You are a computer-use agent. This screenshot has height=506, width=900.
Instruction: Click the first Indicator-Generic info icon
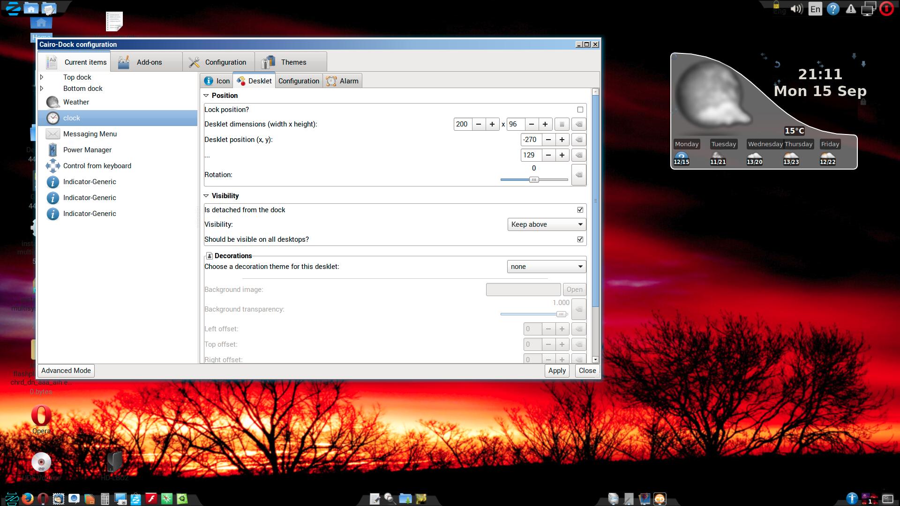52,182
